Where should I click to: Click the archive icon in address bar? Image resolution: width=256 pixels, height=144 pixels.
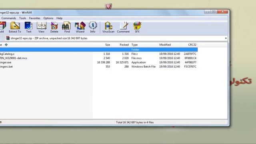click(8, 38)
